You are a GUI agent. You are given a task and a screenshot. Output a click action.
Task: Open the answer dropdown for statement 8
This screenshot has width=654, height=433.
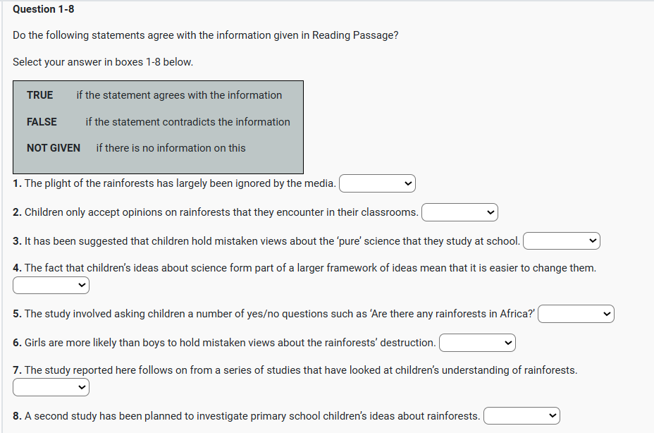coord(522,416)
